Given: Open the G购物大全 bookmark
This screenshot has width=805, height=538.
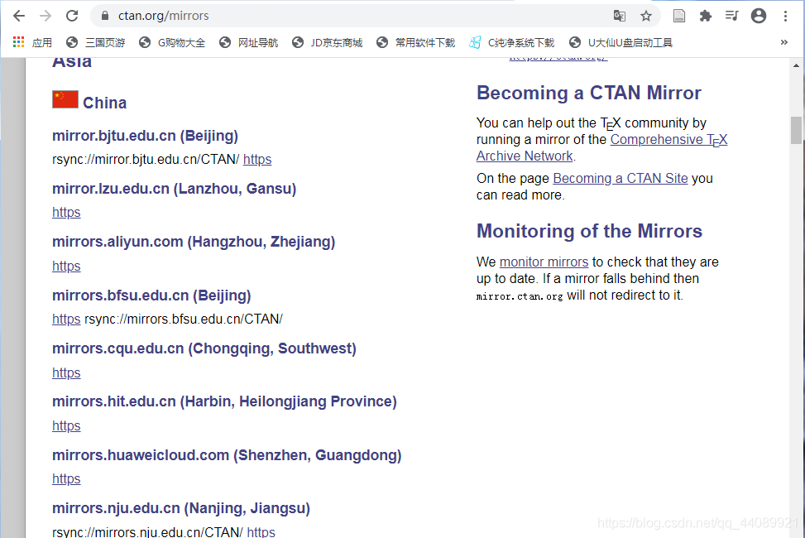Looking at the screenshot, I should tap(172, 43).
